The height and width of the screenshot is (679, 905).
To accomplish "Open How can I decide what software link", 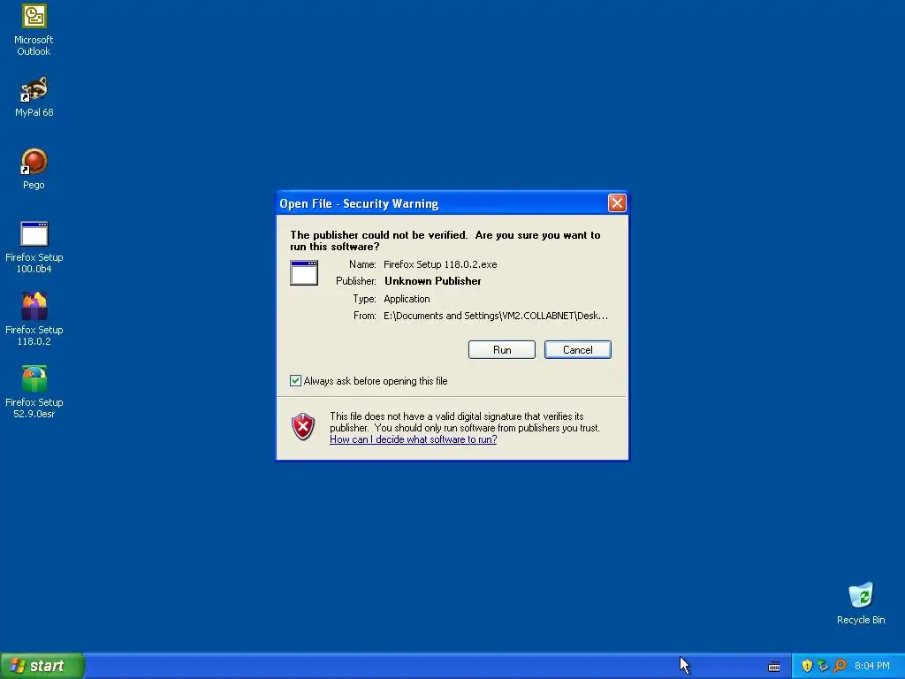I will pyautogui.click(x=414, y=439).
